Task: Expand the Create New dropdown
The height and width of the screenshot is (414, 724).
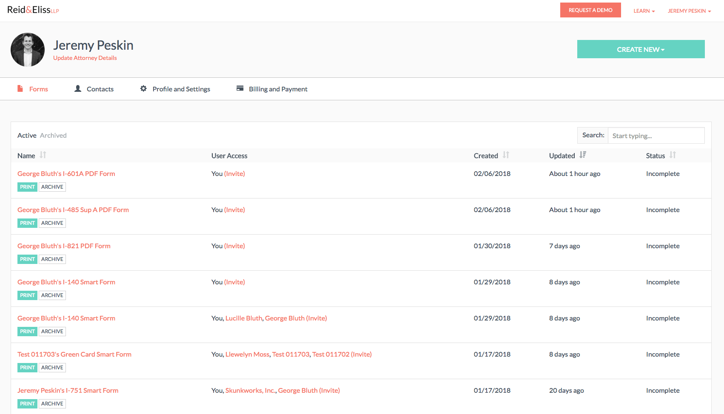Action: coord(641,49)
